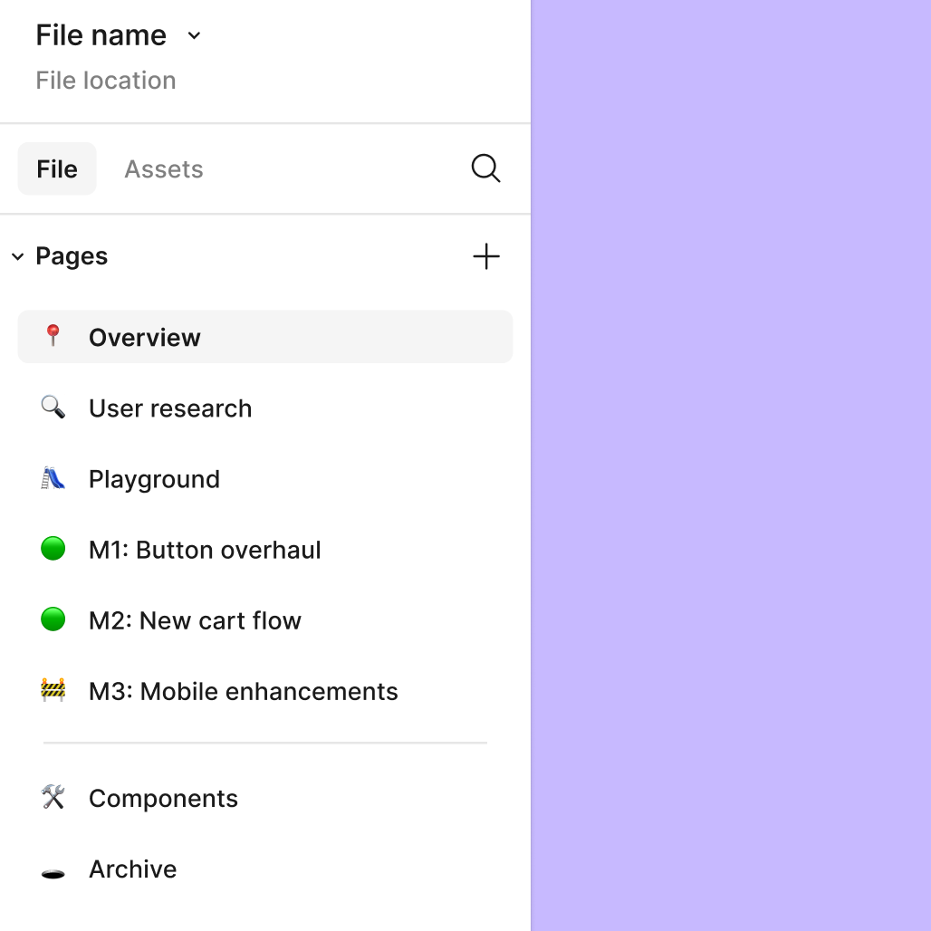Open the search in the sidebar

click(485, 168)
